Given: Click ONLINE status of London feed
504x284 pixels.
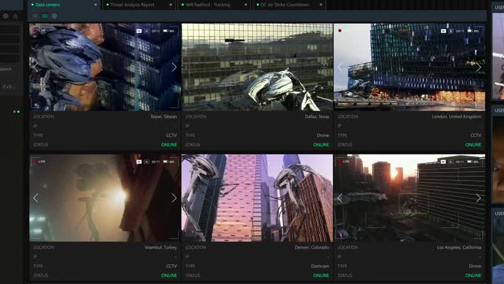Looking at the screenshot, I should click(473, 145).
